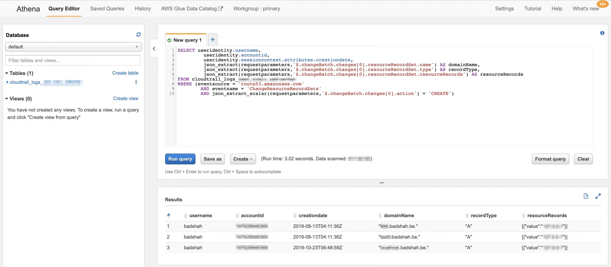The height and width of the screenshot is (267, 611).
Task: Refresh the database list
Action: click(138, 34)
